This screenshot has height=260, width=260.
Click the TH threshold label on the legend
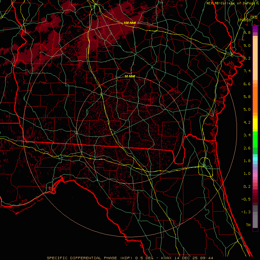[248, 225]
